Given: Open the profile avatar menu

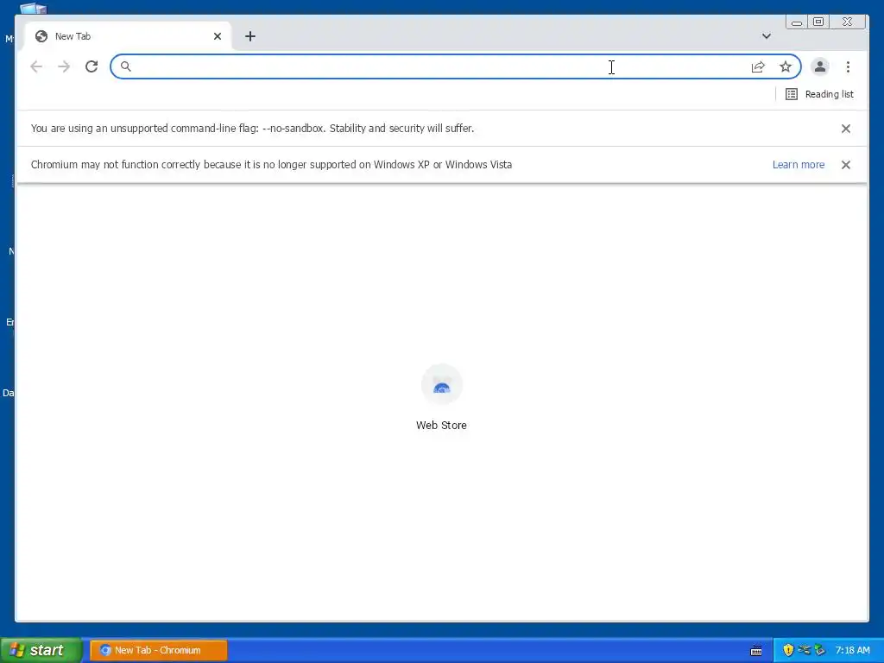Looking at the screenshot, I should click(x=820, y=66).
